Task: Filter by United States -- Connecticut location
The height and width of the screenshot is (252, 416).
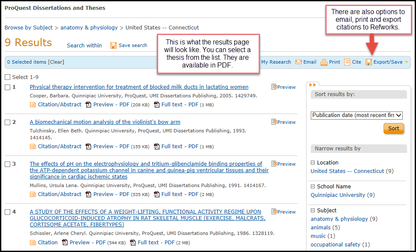Action: tap(347, 171)
